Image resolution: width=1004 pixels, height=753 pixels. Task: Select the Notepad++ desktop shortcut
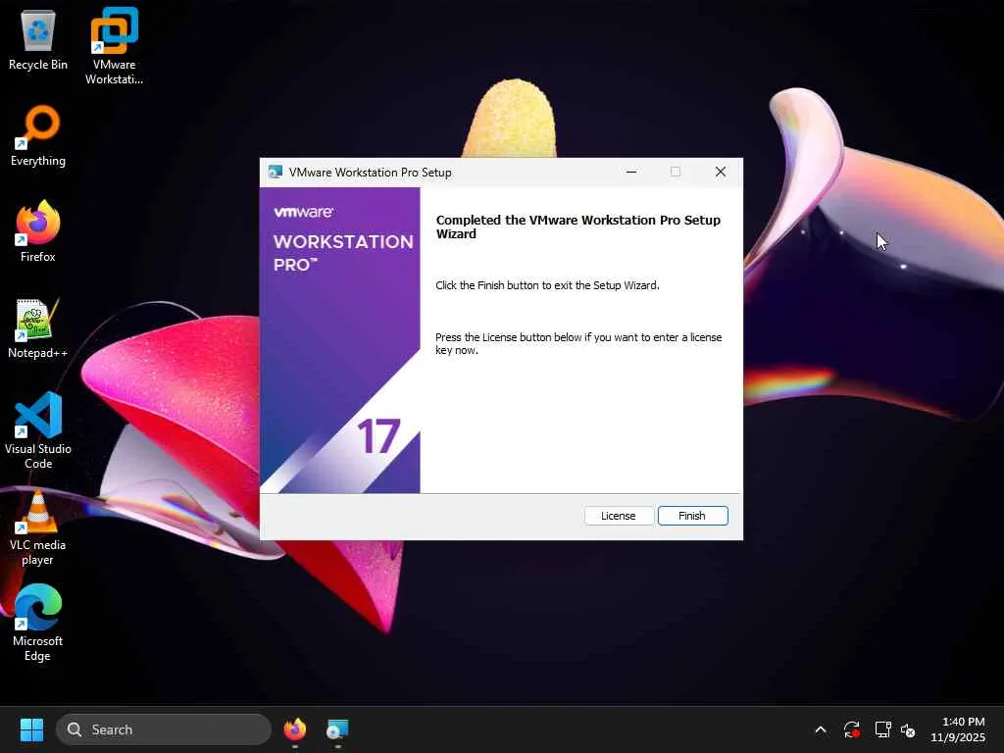coord(38,327)
